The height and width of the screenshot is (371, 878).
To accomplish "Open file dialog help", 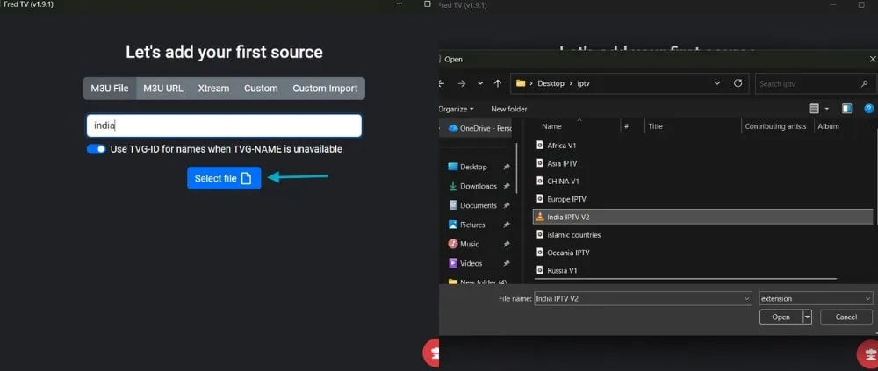I will 869,109.
